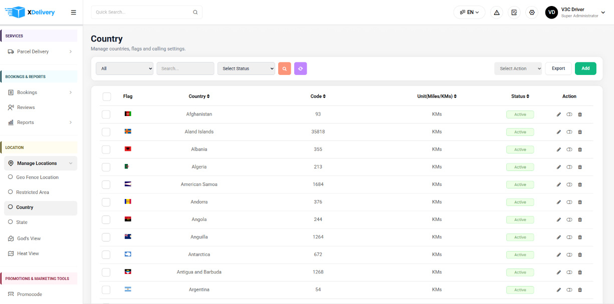This screenshot has height=304, width=614.
Task: Open the settings gear icon in header
Action: click(532, 12)
